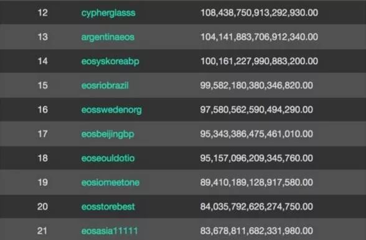
Task: Open the eosstorebest producer link
Action: [x=108, y=206]
